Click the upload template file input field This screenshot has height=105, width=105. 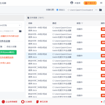pyautogui.click(x=9, y=31)
